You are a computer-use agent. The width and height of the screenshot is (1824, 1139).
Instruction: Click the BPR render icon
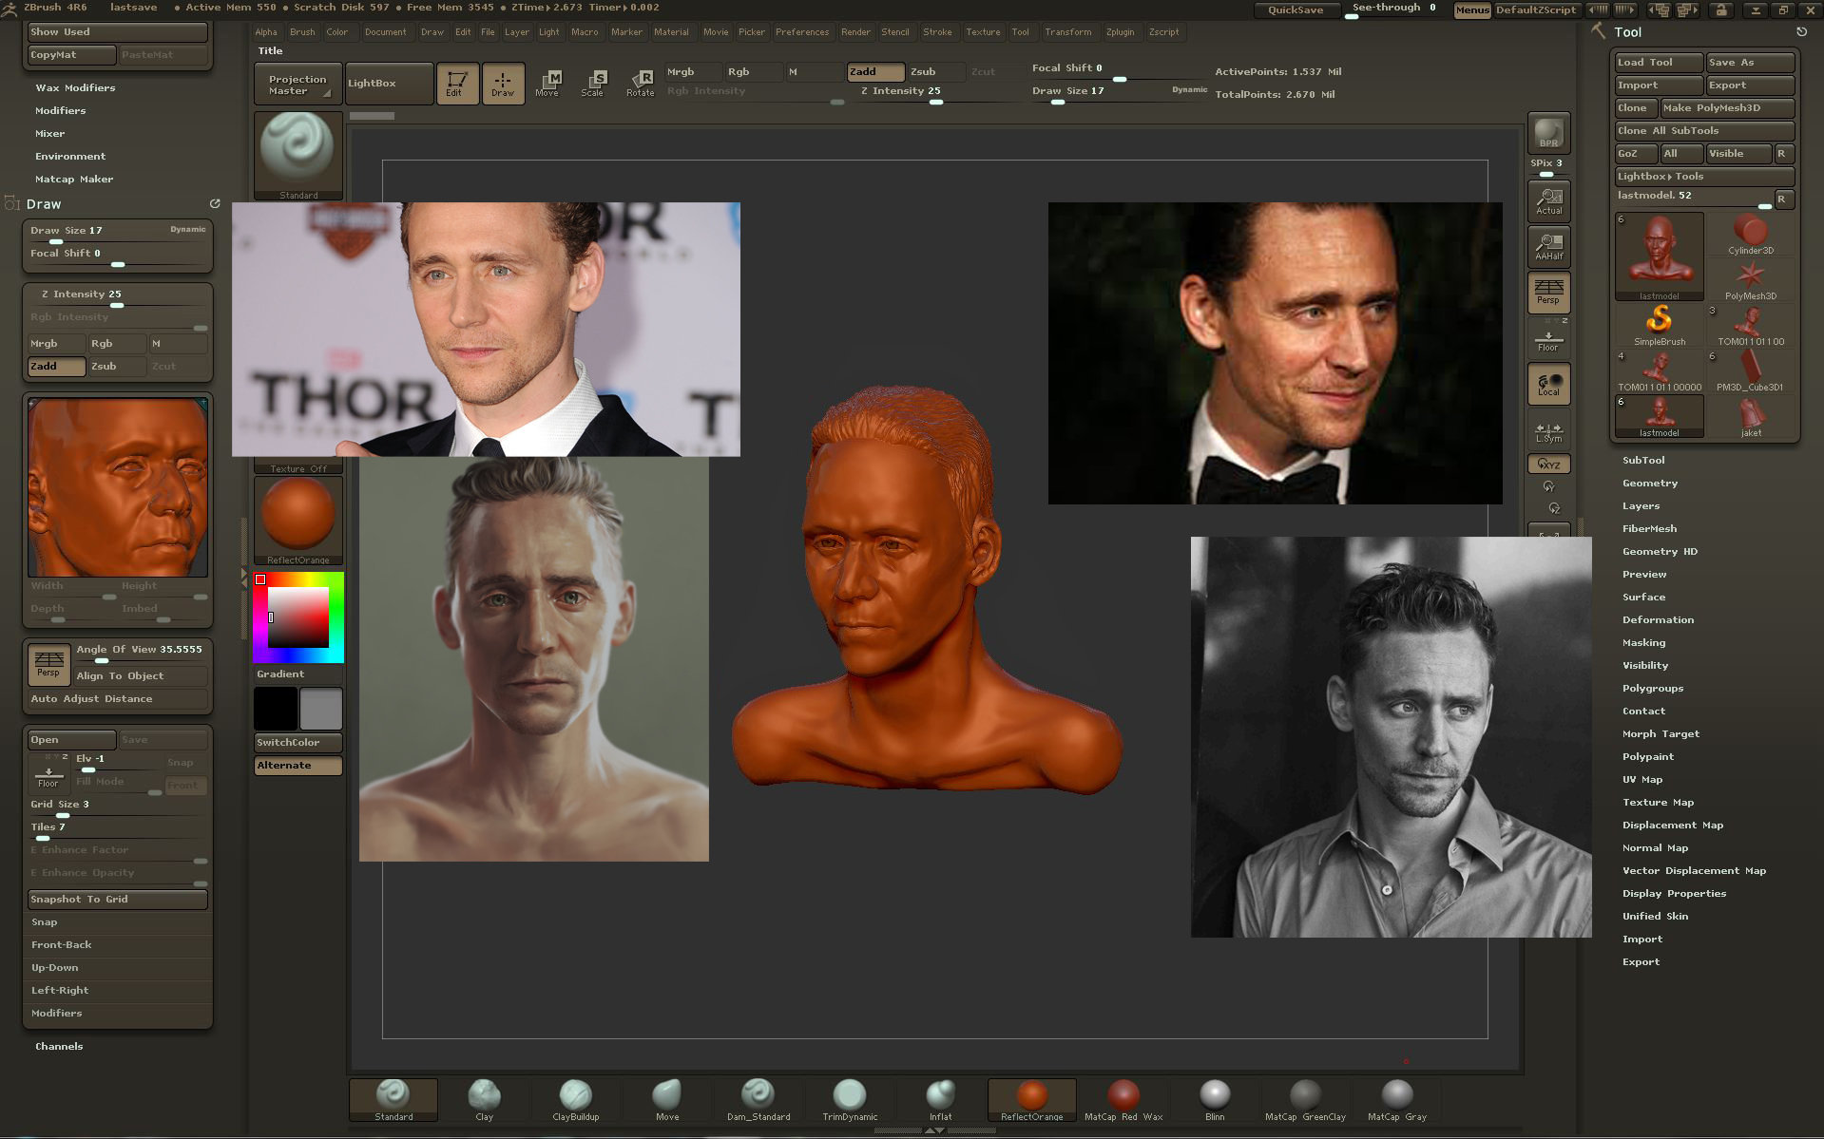1548,132
